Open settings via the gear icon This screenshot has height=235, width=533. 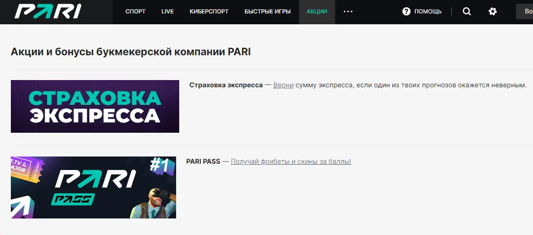coord(493,11)
